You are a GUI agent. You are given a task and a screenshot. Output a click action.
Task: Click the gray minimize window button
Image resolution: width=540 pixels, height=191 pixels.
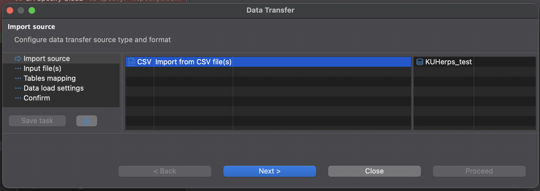point(21,10)
